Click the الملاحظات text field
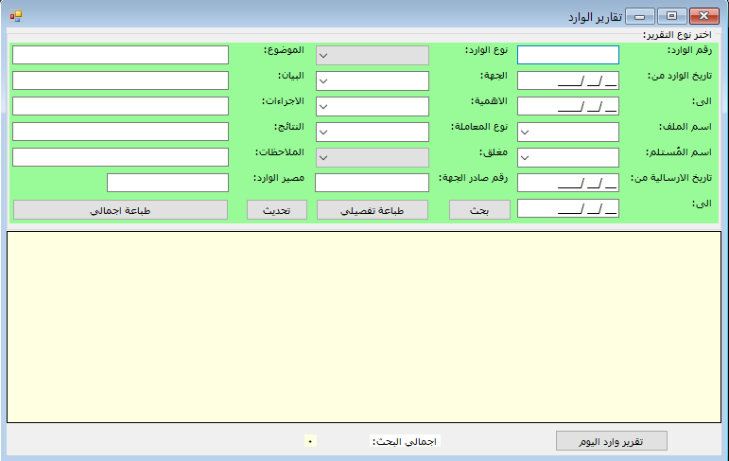Image resolution: width=729 pixels, height=461 pixels. coord(120,157)
